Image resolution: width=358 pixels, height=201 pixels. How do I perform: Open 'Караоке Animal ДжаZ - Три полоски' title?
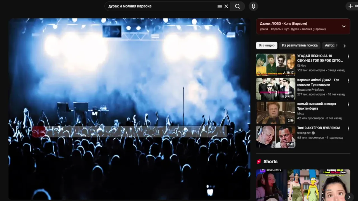[x=318, y=82]
